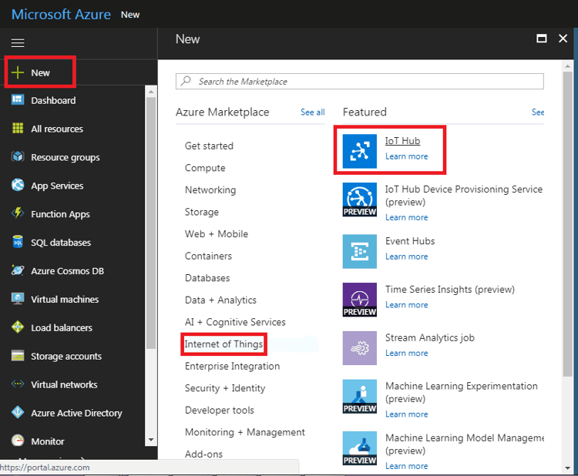Select the Storage category
Image resolution: width=578 pixels, height=476 pixels.
click(x=202, y=213)
